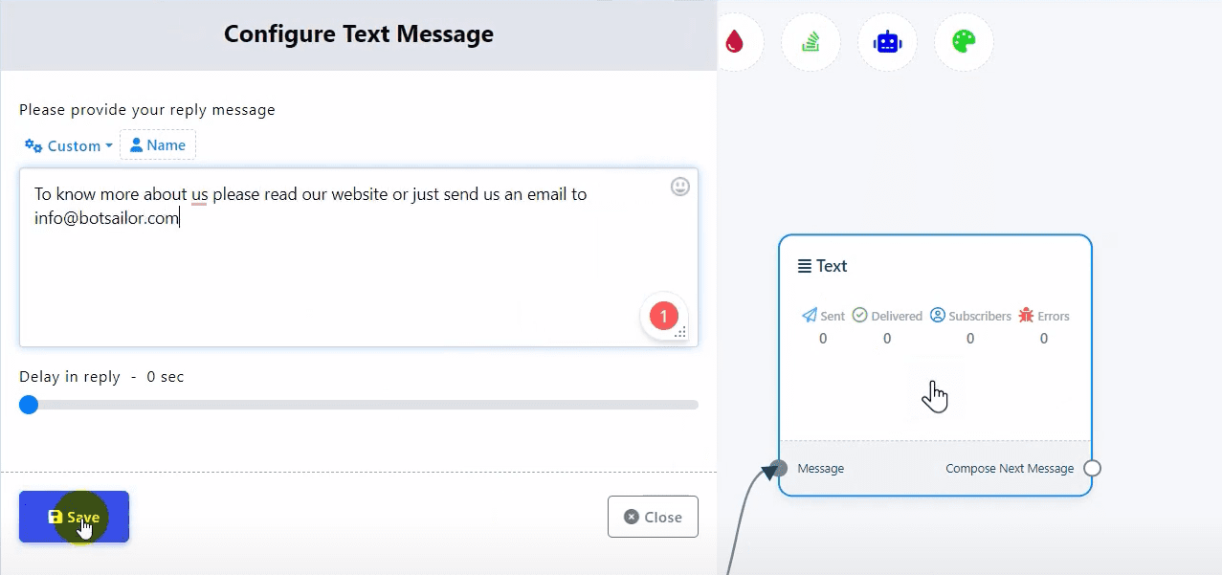Click the green stacked-pages icon

pos(811,42)
